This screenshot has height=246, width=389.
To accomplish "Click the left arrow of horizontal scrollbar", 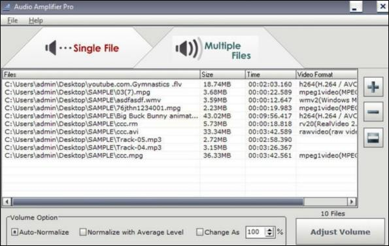I will 7,202.
